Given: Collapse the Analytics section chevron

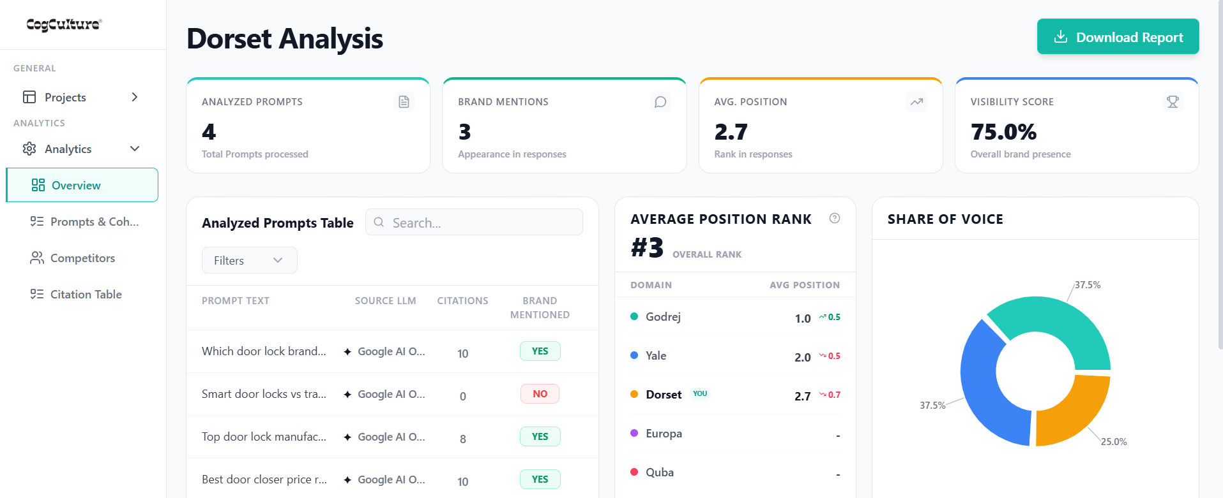Looking at the screenshot, I should pos(134,149).
